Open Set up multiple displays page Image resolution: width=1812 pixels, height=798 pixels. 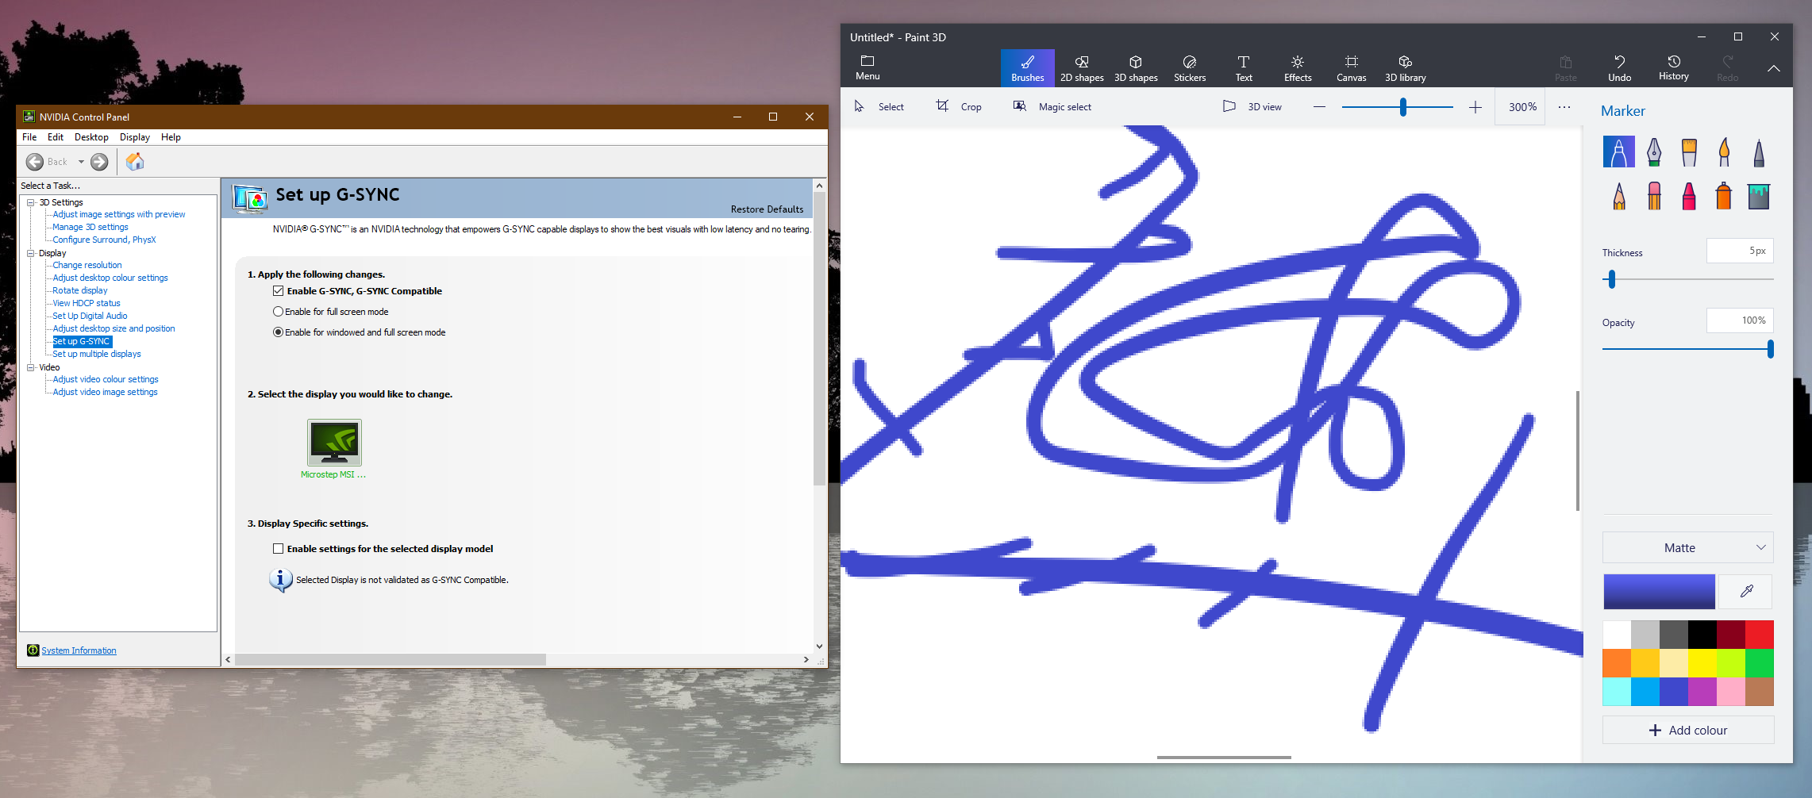point(97,354)
